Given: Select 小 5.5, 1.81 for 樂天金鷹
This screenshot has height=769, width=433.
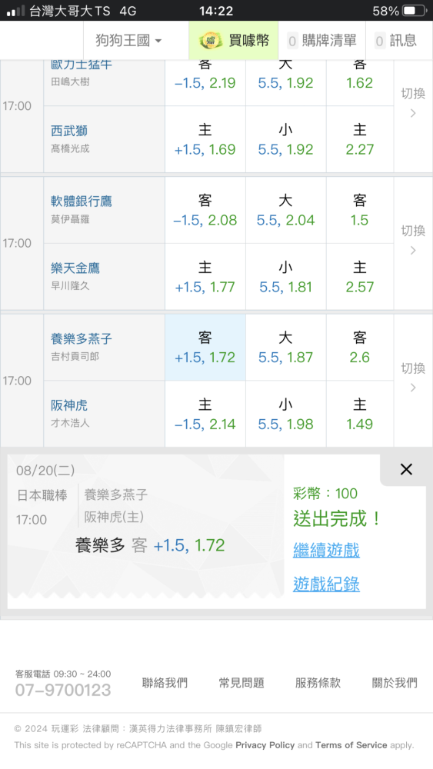Looking at the screenshot, I should coord(286,277).
